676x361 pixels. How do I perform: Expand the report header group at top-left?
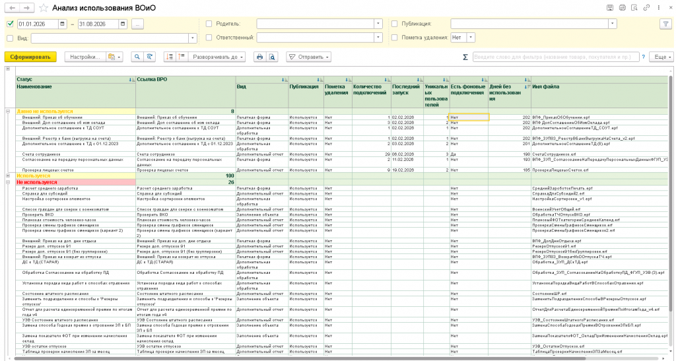(8, 69)
